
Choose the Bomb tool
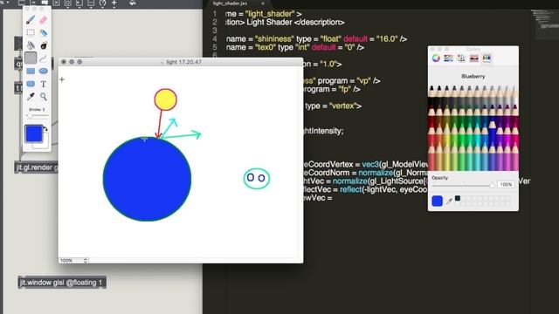click(43, 45)
